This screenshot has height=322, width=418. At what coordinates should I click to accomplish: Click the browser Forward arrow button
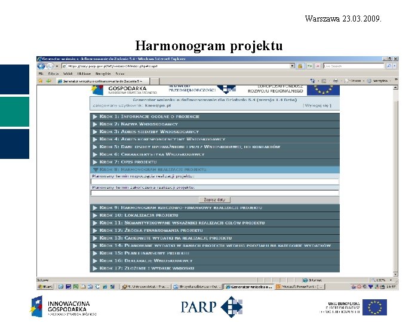coord(50,66)
